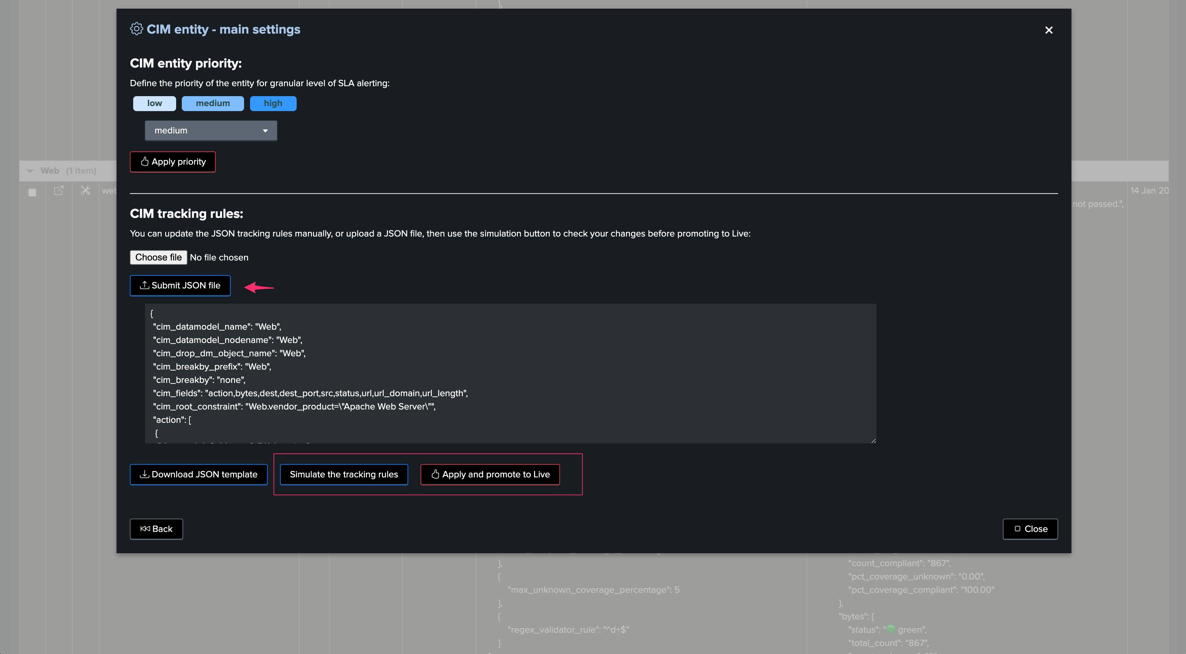Viewport: 1186px width, 654px height.
Task: Click the rewind icon on Back button
Action: 145,529
